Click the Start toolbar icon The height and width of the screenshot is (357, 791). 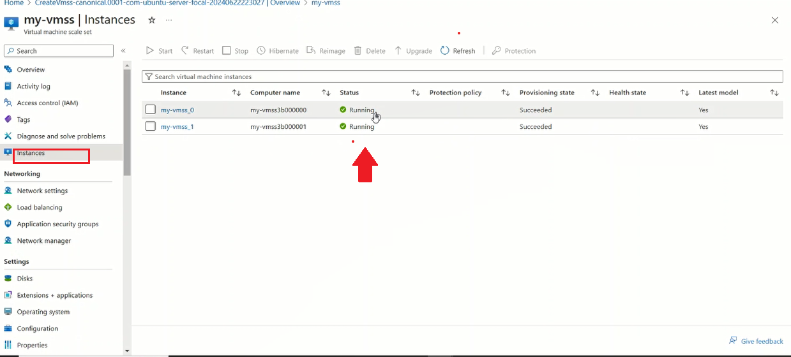click(150, 50)
